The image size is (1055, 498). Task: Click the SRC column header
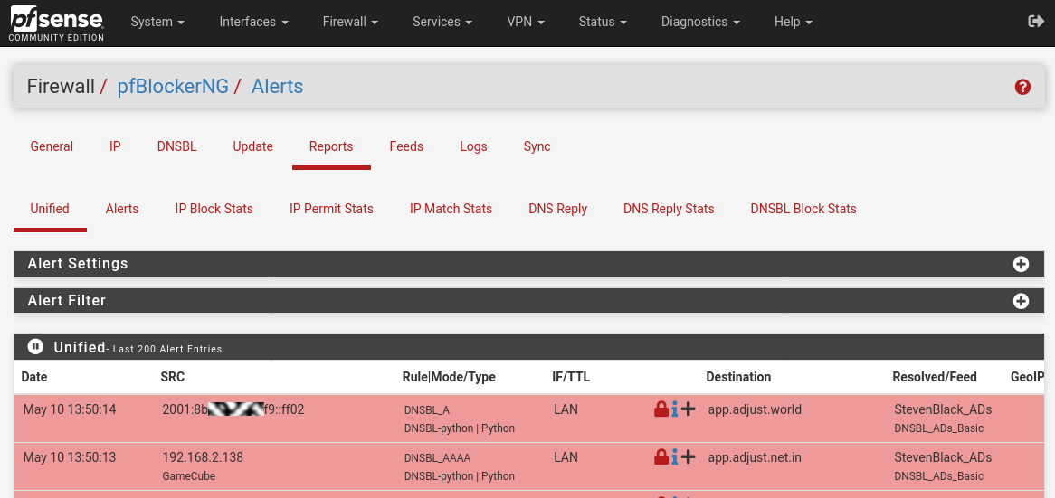tap(172, 377)
